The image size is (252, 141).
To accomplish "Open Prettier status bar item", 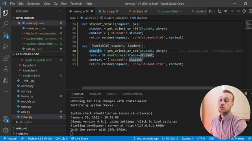I will tap(238, 138).
